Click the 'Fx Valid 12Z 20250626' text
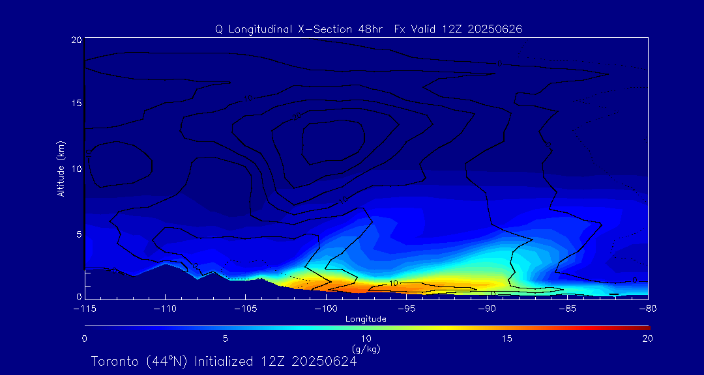The image size is (704, 375). click(x=458, y=29)
